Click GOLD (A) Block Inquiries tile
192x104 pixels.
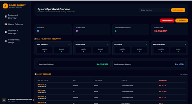[x=161, y=50]
